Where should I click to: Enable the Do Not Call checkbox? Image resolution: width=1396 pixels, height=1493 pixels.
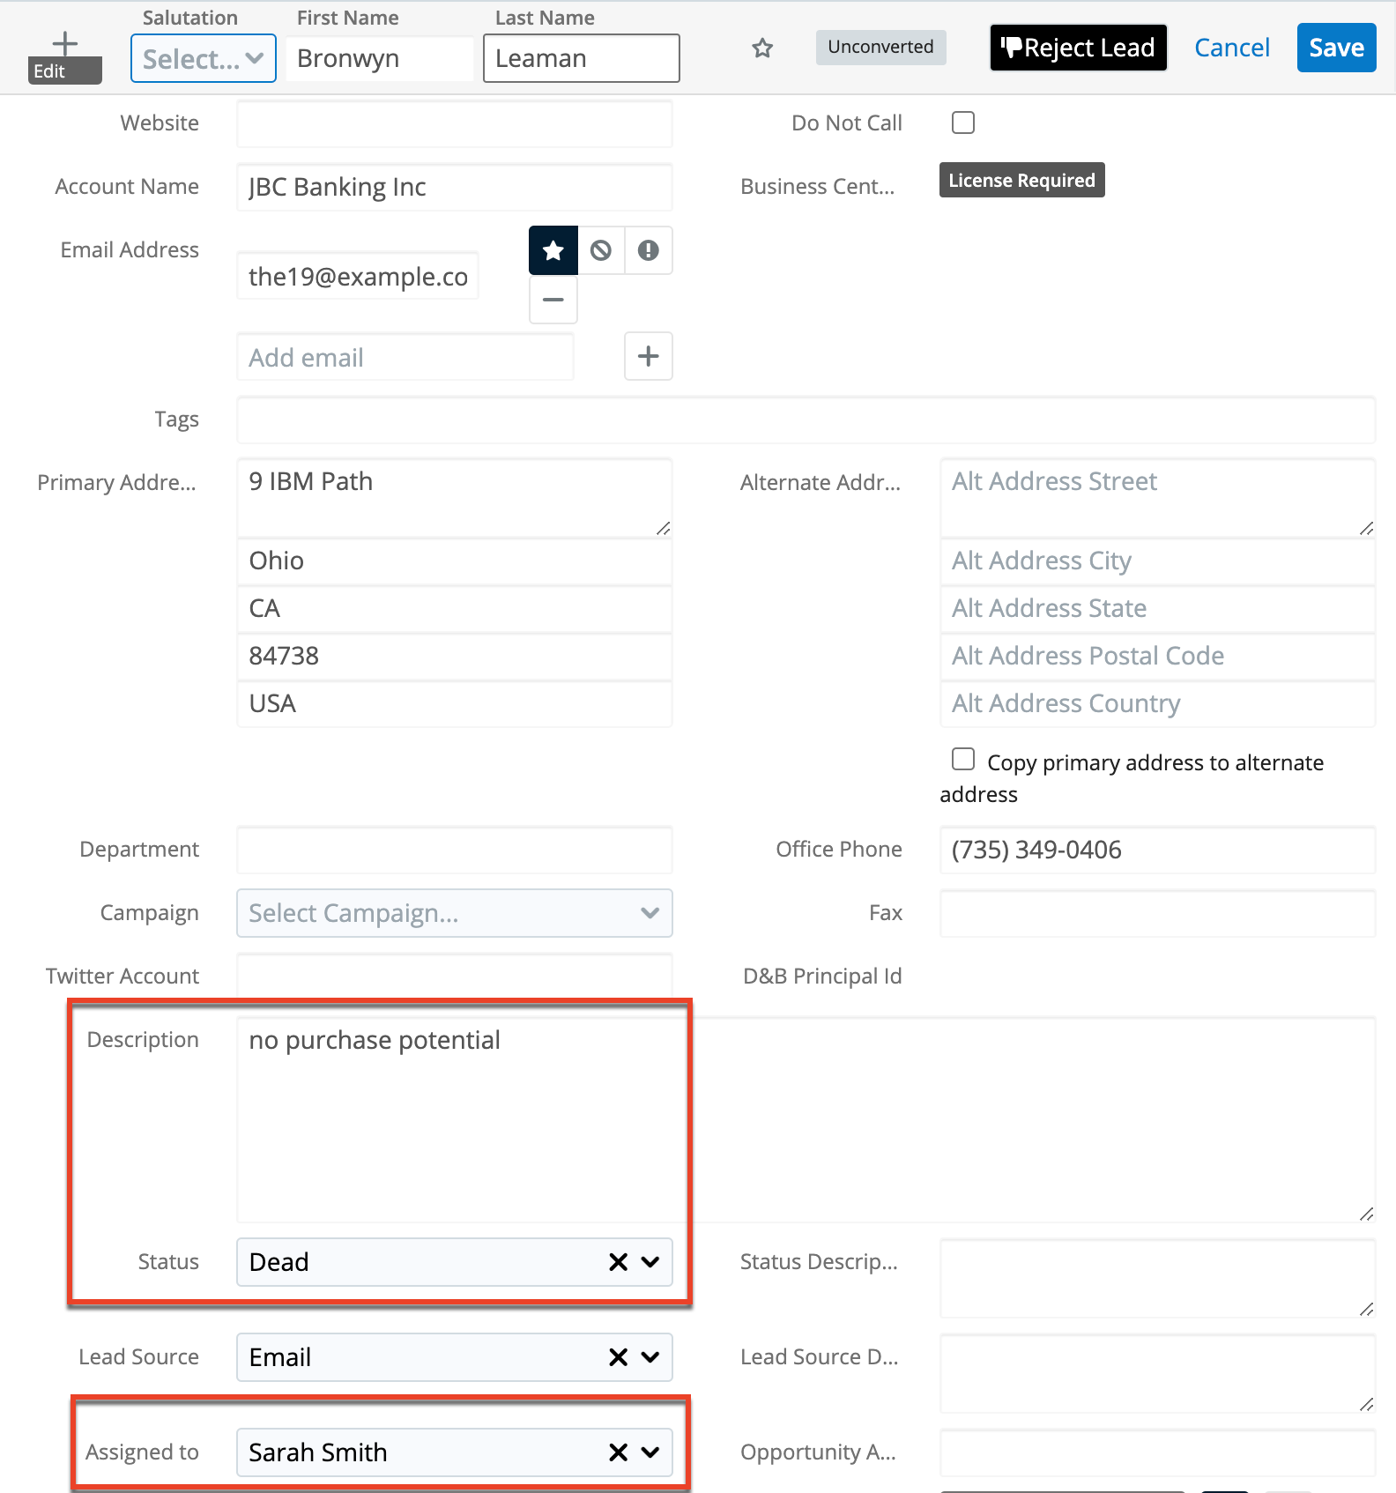(963, 123)
